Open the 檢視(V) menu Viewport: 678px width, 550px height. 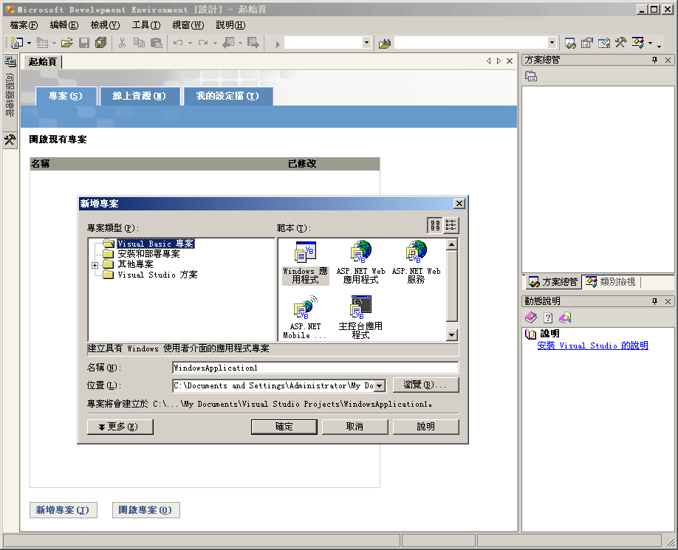coord(105,25)
